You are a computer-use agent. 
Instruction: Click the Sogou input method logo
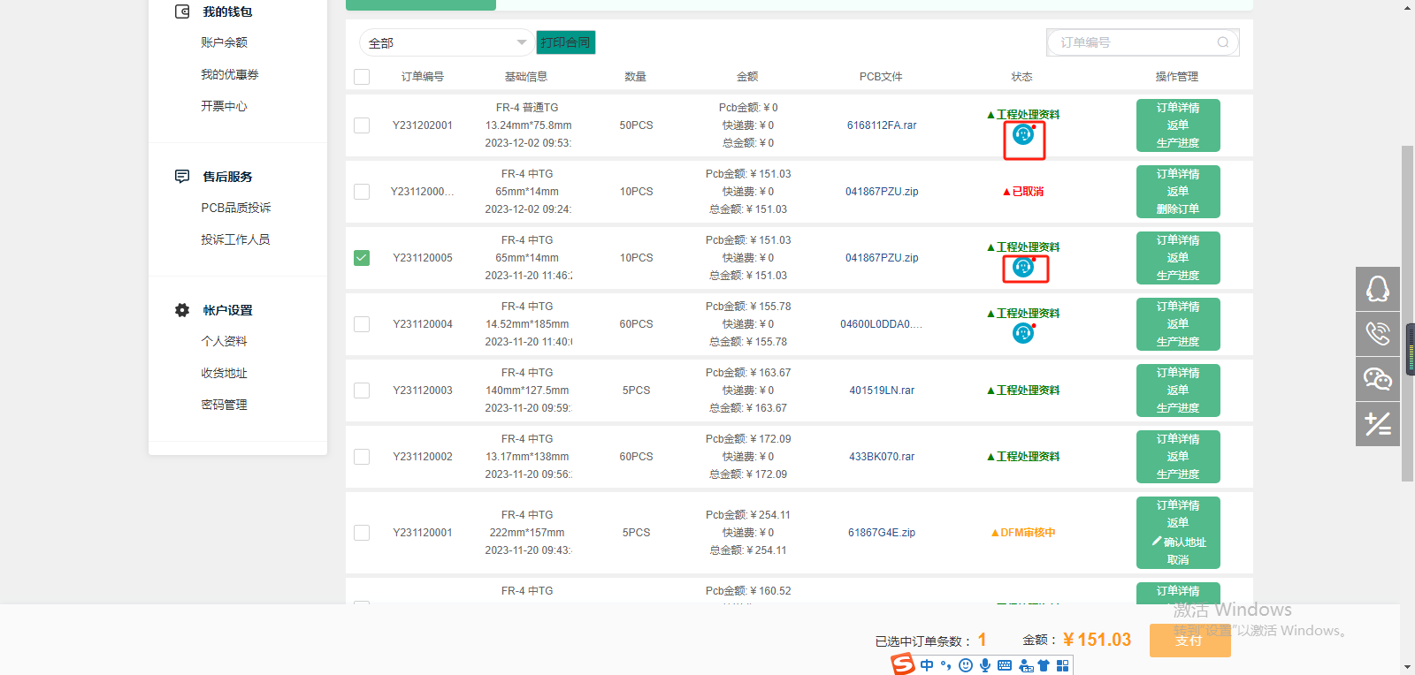click(x=903, y=664)
